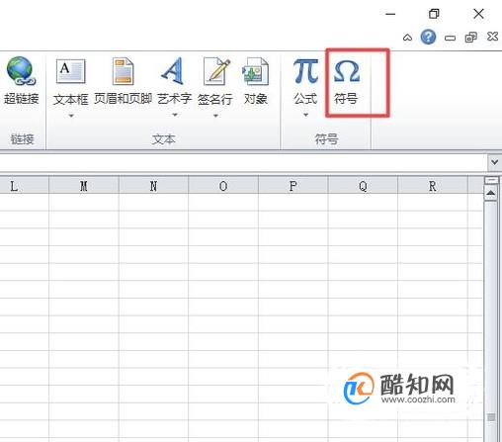Expand the Text Box dropdown arrow
The width and height of the screenshot is (502, 442).
point(71,116)
